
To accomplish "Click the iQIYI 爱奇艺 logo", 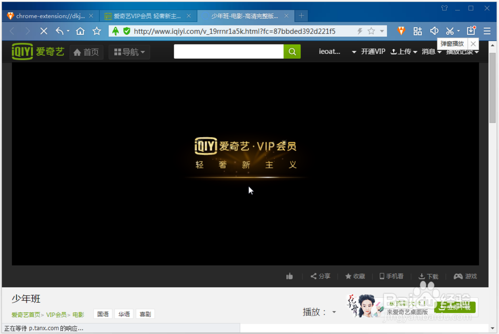I will [38, 51].
